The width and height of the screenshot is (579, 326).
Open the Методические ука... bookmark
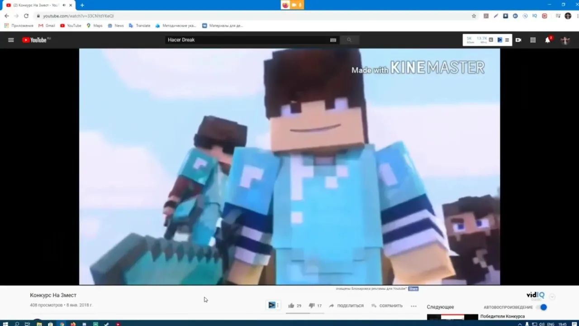[176, 26]
